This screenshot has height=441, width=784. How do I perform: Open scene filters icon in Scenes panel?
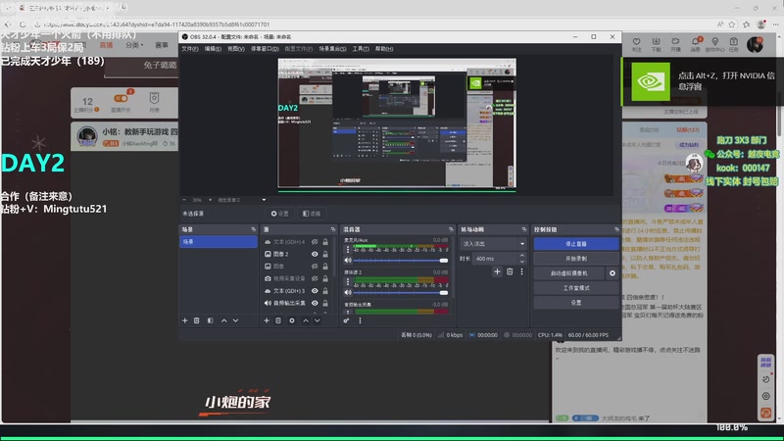click(210, 320)
